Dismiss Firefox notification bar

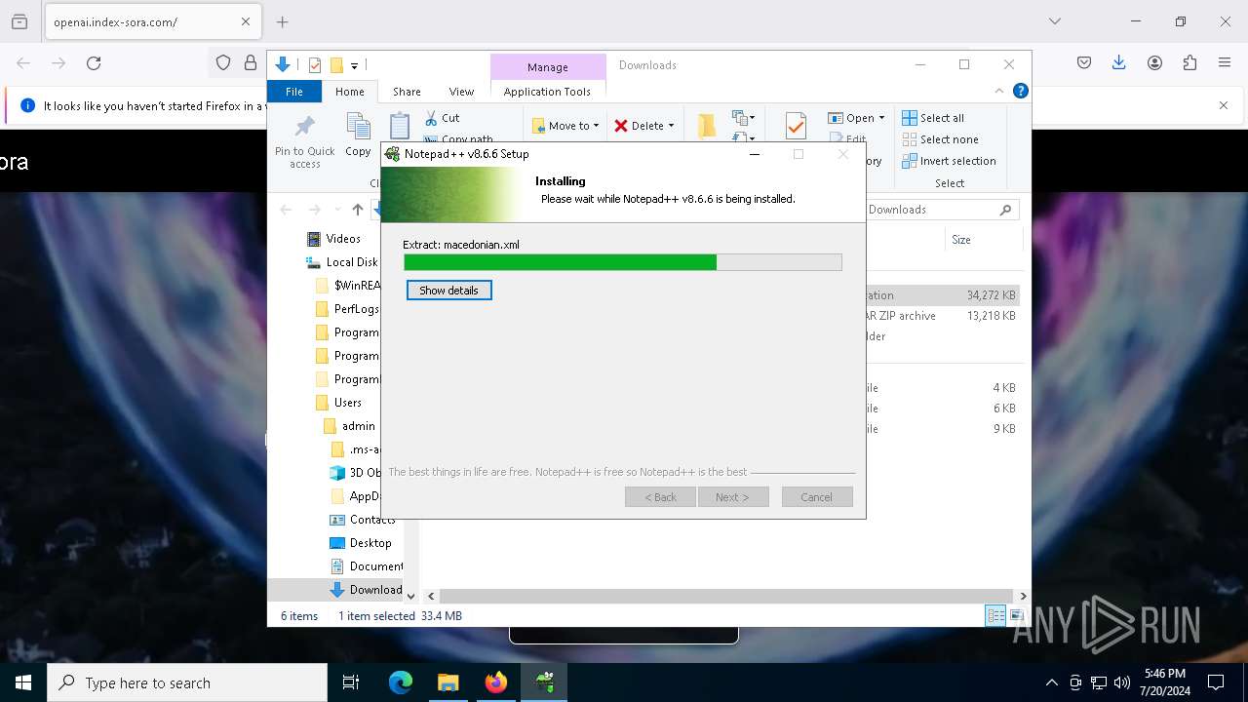coord(1224,105)
